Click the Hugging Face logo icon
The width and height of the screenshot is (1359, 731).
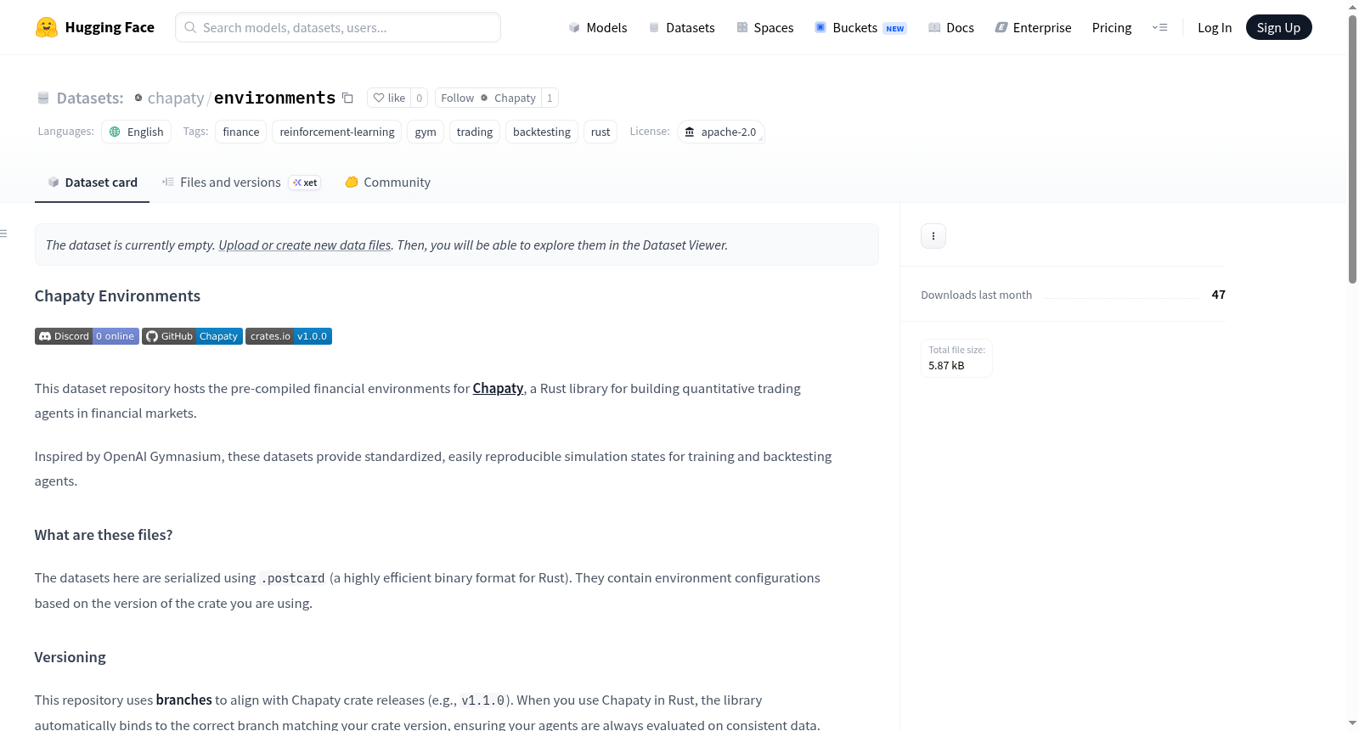47,27
